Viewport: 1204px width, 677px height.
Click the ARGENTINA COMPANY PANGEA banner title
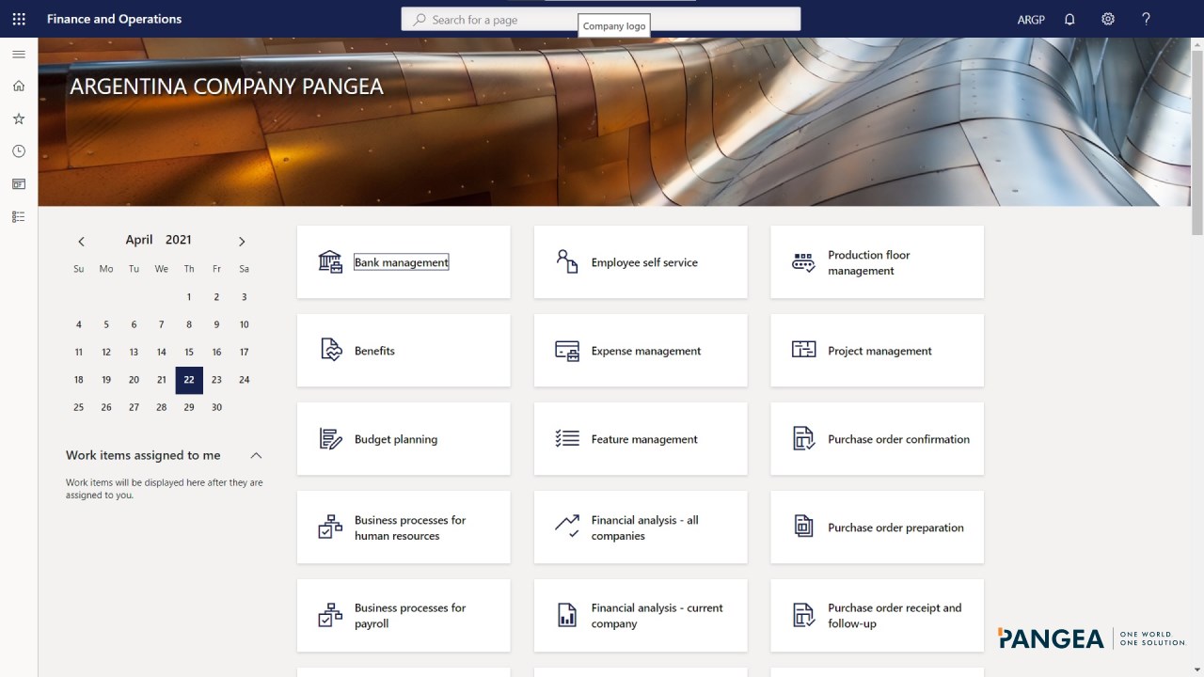point(227,87)
